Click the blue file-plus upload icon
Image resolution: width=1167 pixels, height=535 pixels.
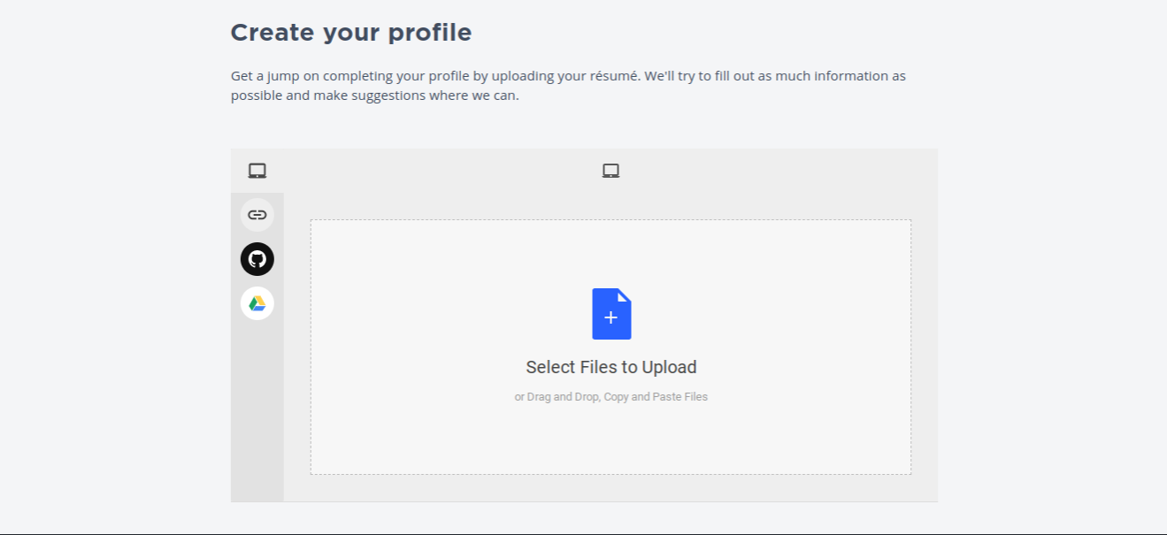[x=611, y=314]
